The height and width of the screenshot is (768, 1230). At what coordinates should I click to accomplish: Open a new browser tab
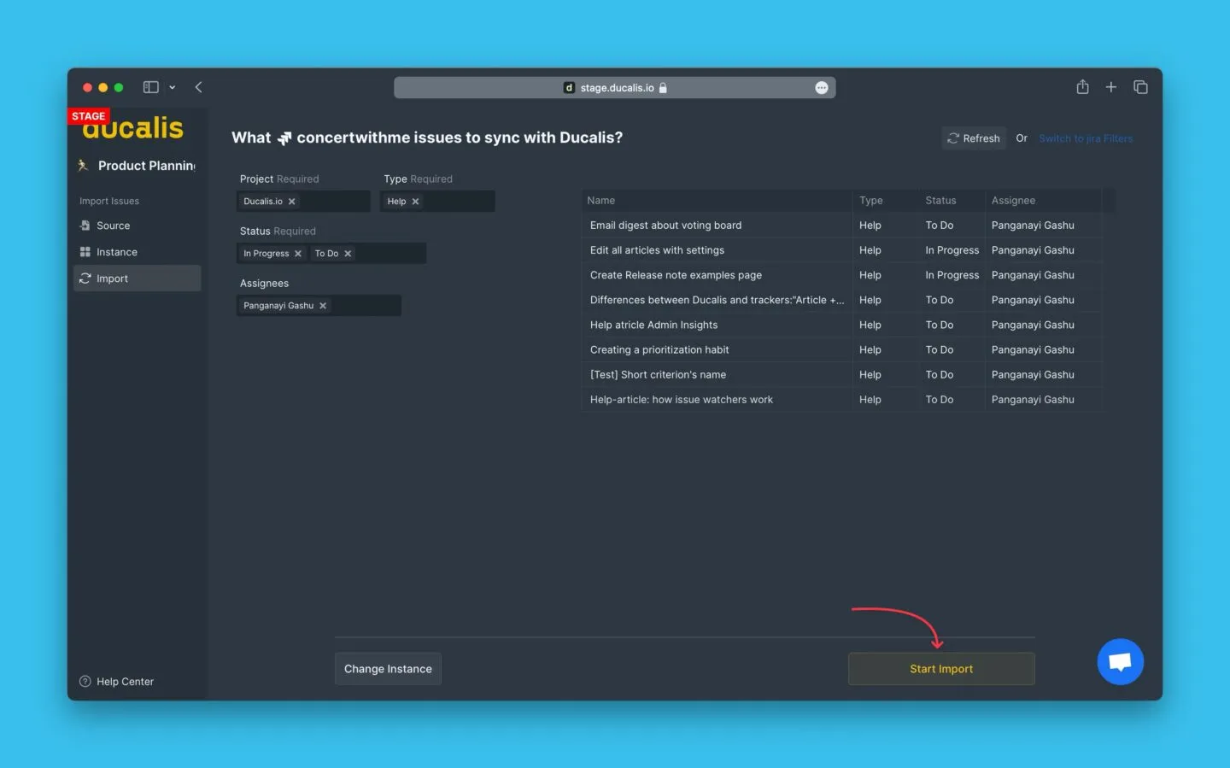coord(1110,87)
